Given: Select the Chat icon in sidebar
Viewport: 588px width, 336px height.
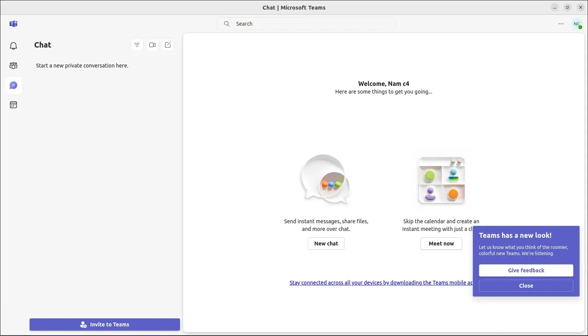Looking at the screenshot, I should point(13,85).
